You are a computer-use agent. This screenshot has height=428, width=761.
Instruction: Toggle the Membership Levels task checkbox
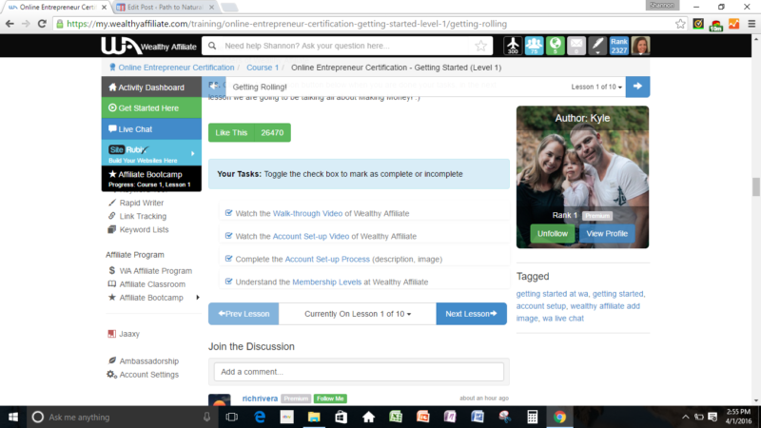228,281
